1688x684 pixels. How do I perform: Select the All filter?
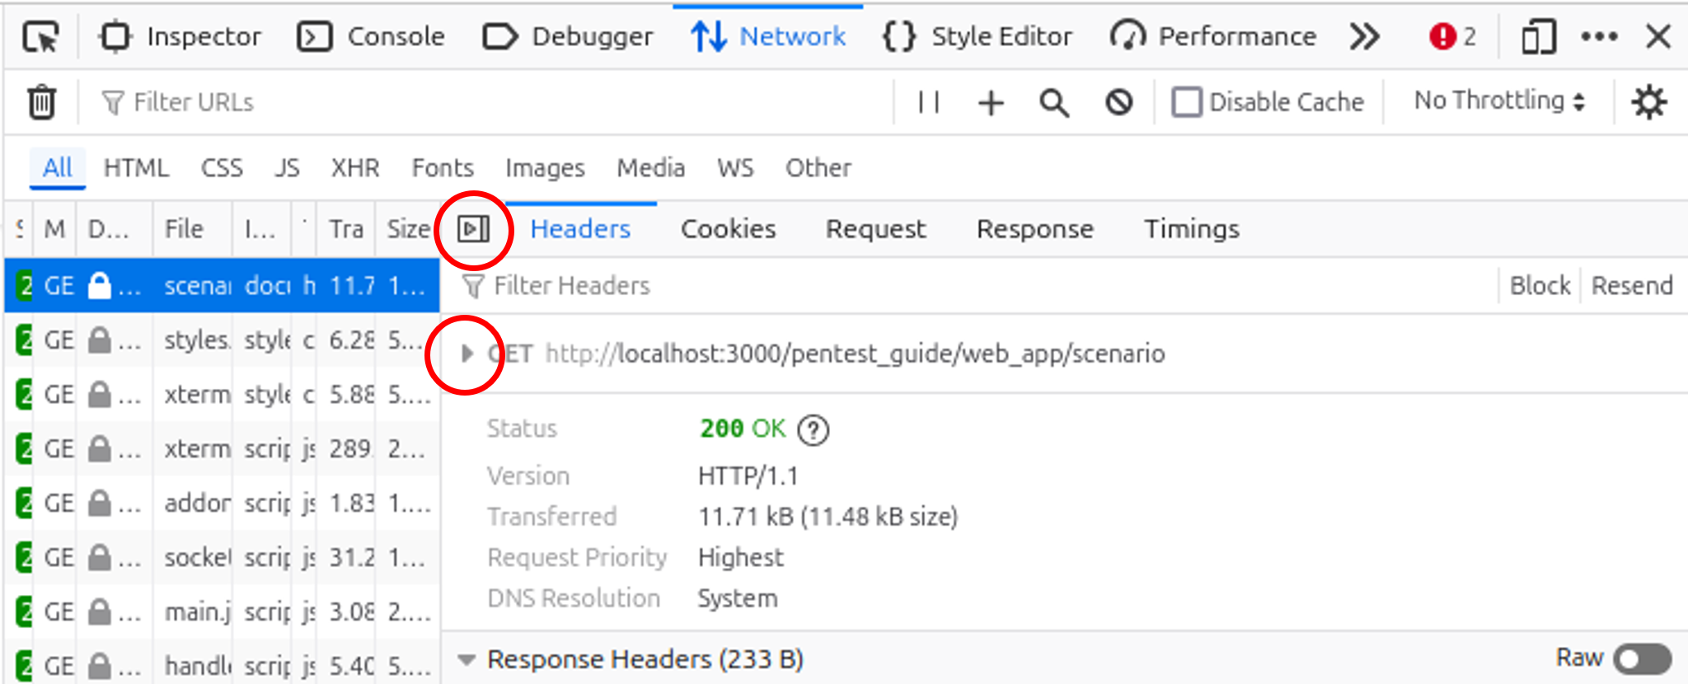pyautogui.click(x=58, y=167)
